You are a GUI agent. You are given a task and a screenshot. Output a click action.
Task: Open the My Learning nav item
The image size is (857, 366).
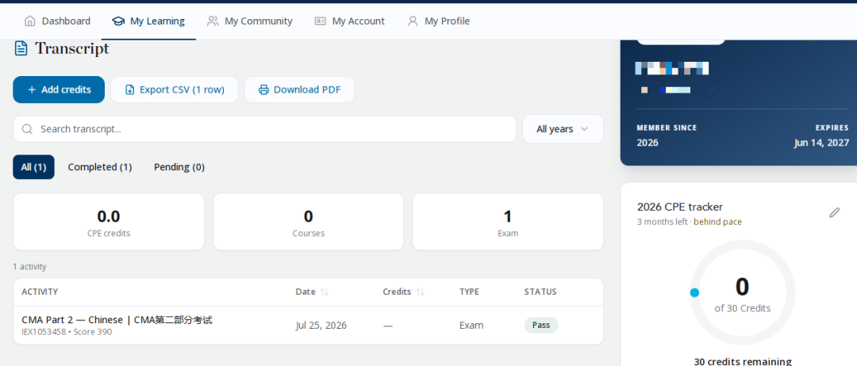point(148,21)
